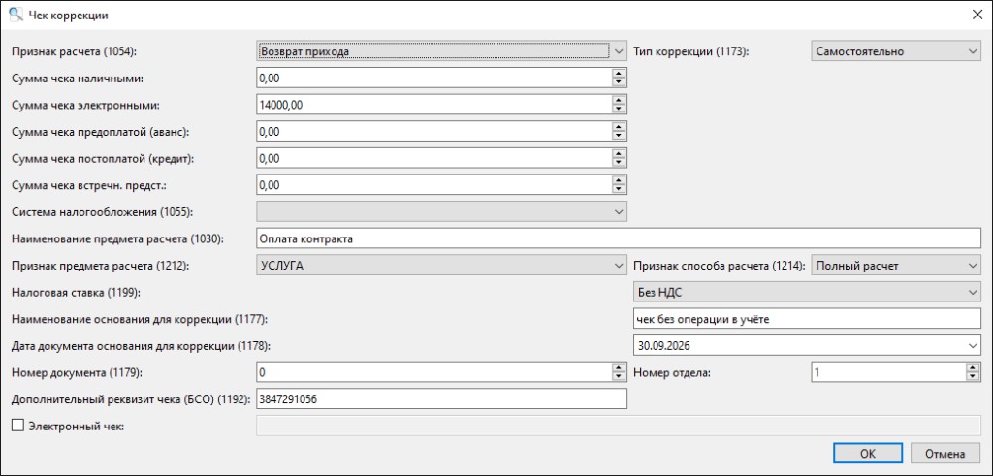This screenshot has height=476, width=993.
Task: Decrease Номер документа with down arrow
Action: click(x=620, y=376)
